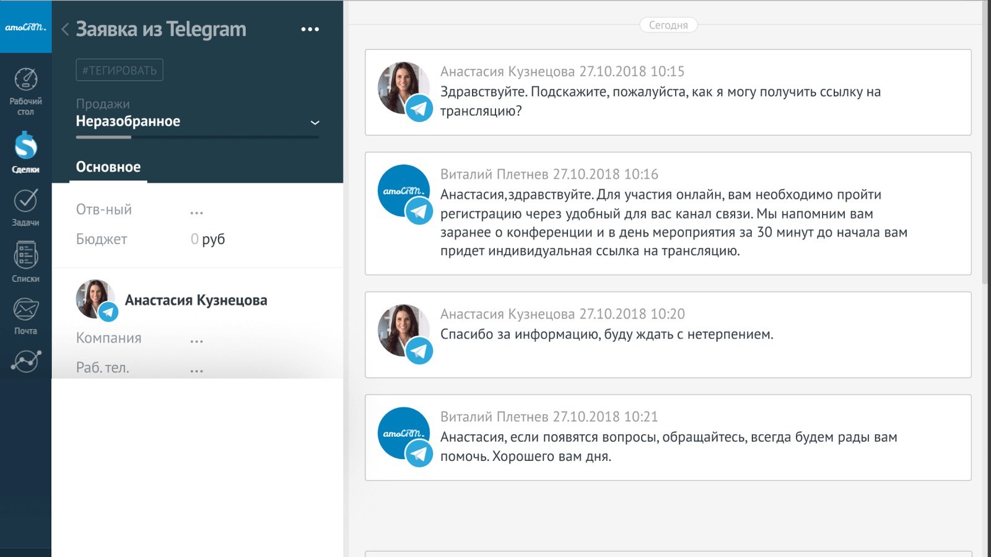Open the analytics chart section
Viewport: 991px width, 557px height.
[25, 361]
